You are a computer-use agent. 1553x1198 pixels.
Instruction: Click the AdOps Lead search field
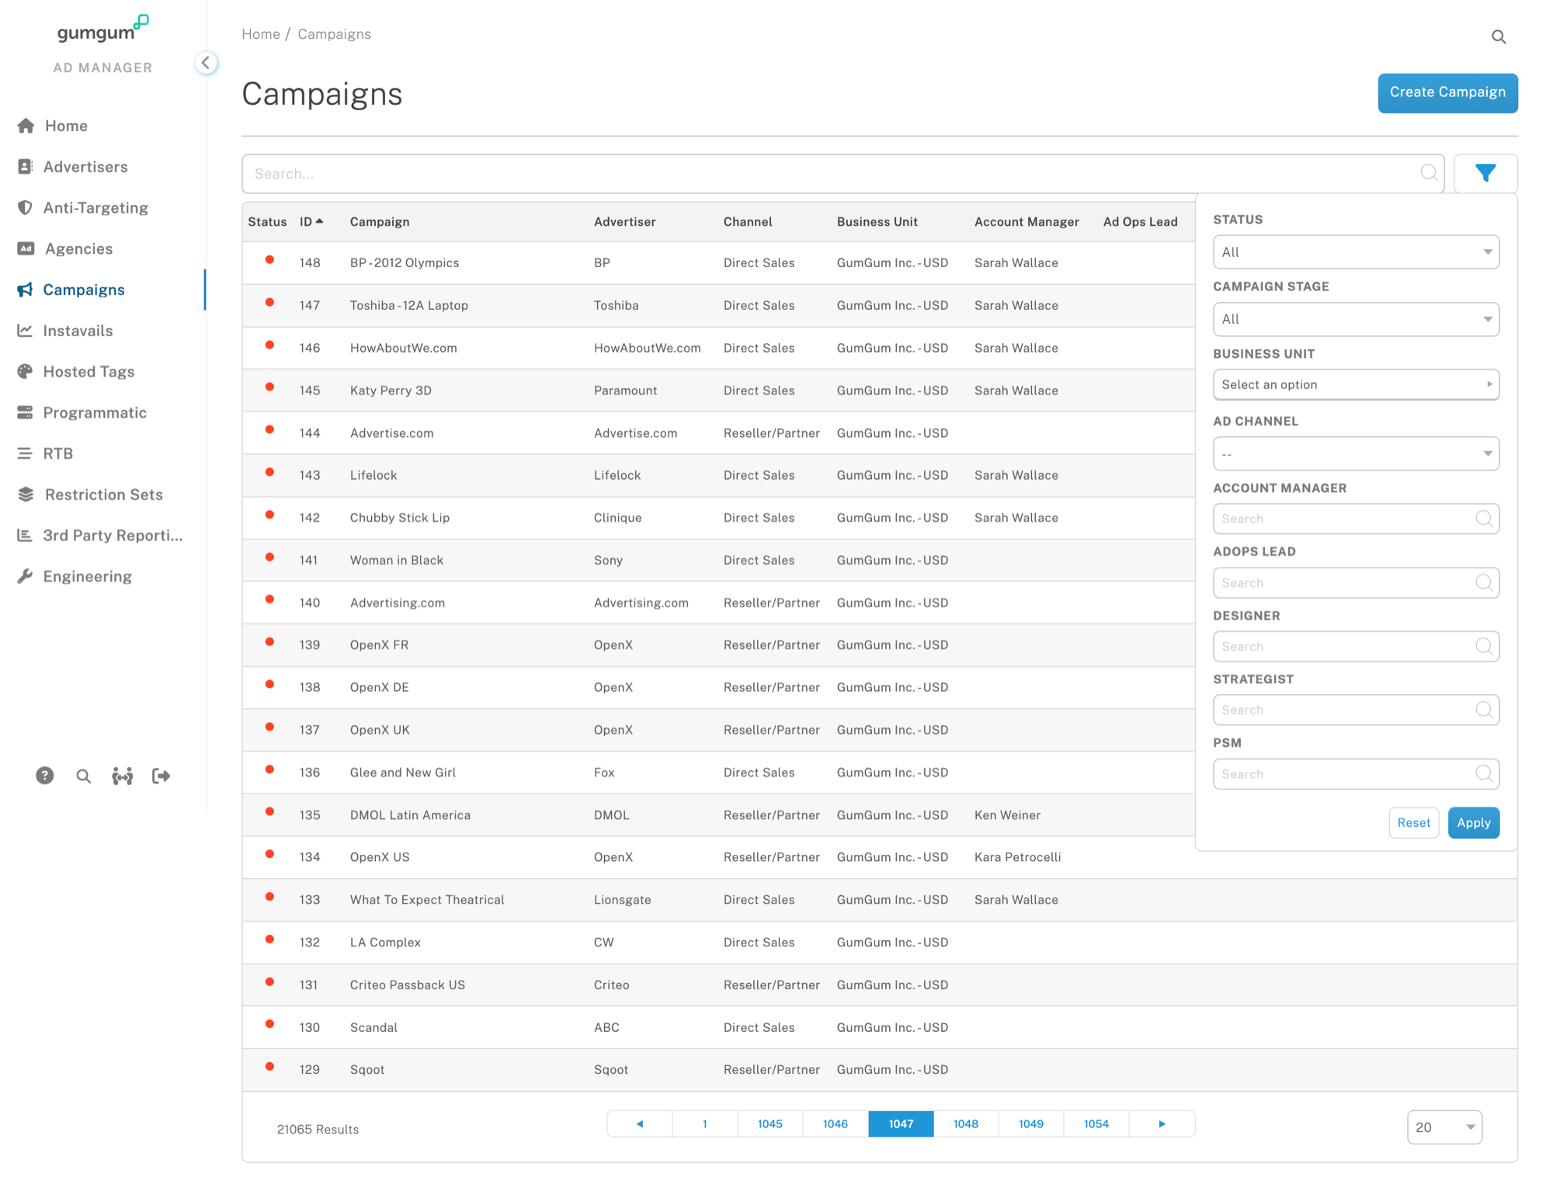point(1356,582)
